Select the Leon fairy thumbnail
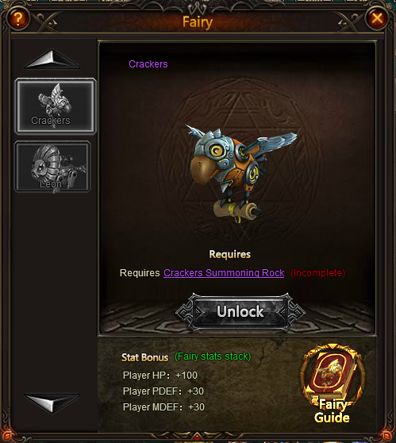This screenshot has height=443, width=396. tap(52, 167)
